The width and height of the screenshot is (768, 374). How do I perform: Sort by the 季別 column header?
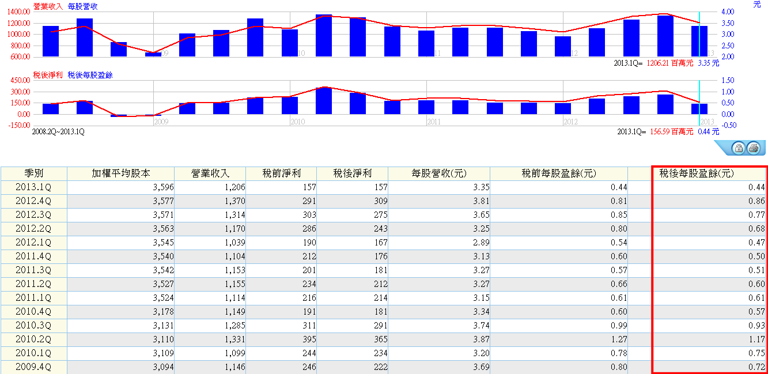pyautogui.click(x=34, y=173)
